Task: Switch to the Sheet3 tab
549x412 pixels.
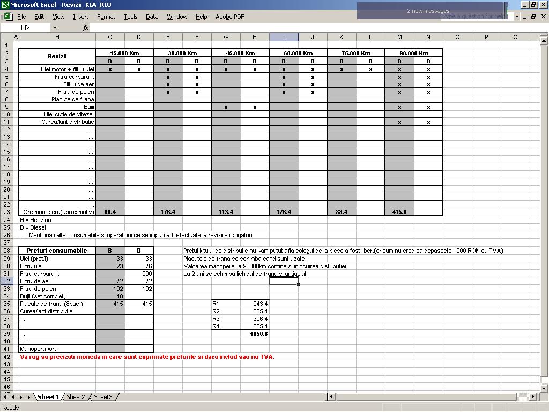Action: pos(103,397)
